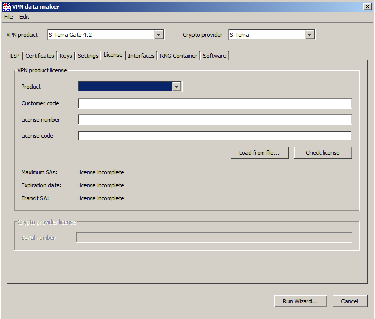Switch to the Certificates tab

pos(40,56)
